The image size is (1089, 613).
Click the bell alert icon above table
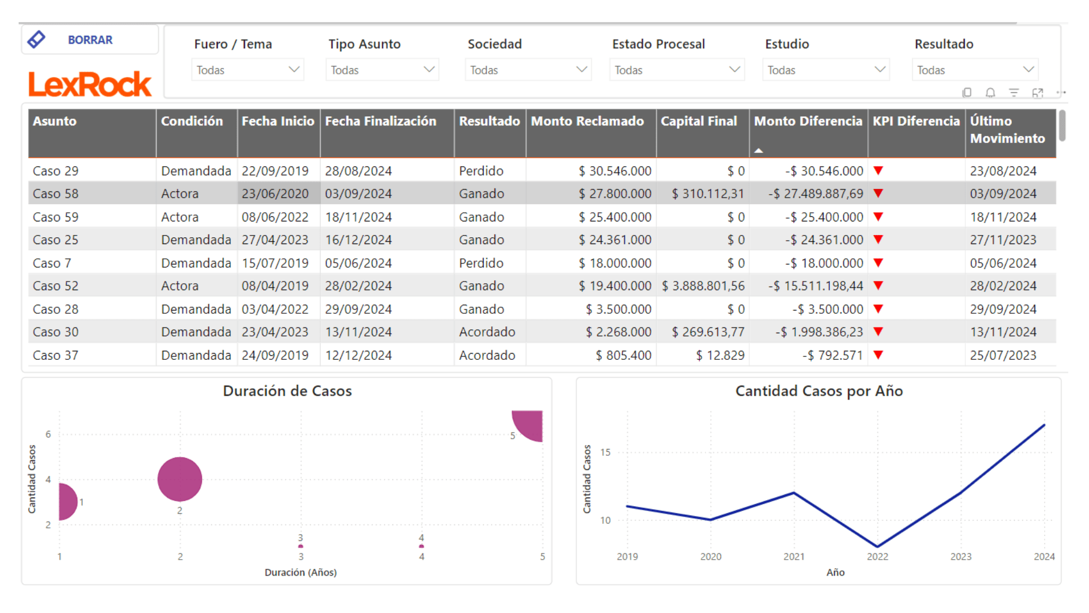pyautogui.click(x=990, y=93)
